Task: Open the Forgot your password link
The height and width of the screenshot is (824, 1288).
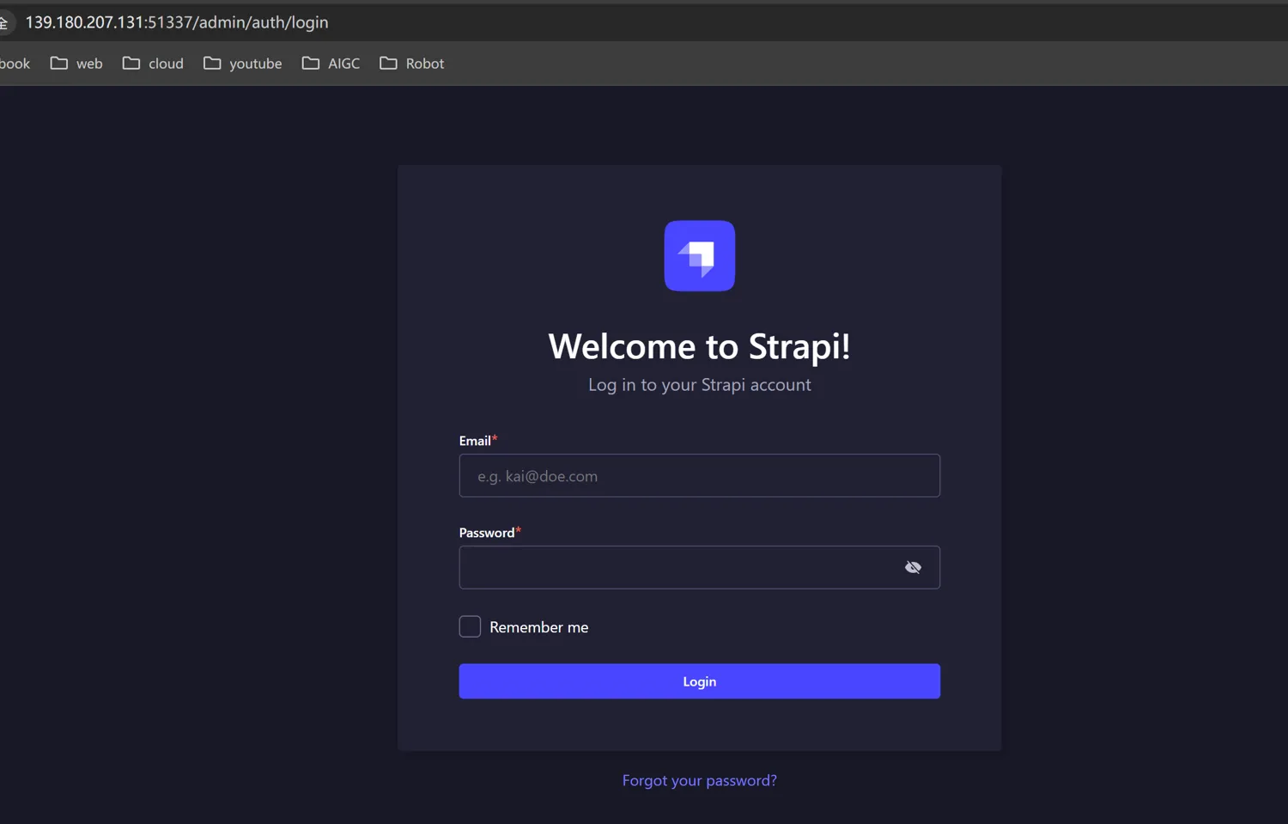Action: pos(699,780)
